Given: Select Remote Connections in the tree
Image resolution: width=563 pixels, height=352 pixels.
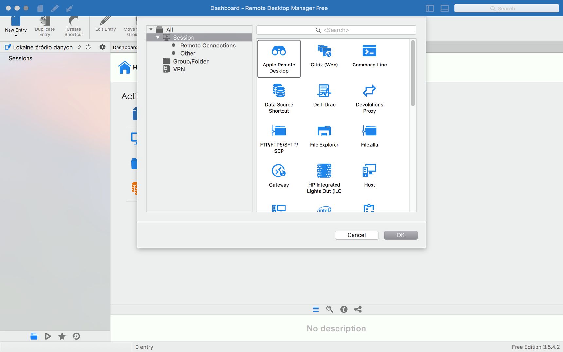Looking at the screenshot, I should (x=208, y=46).
